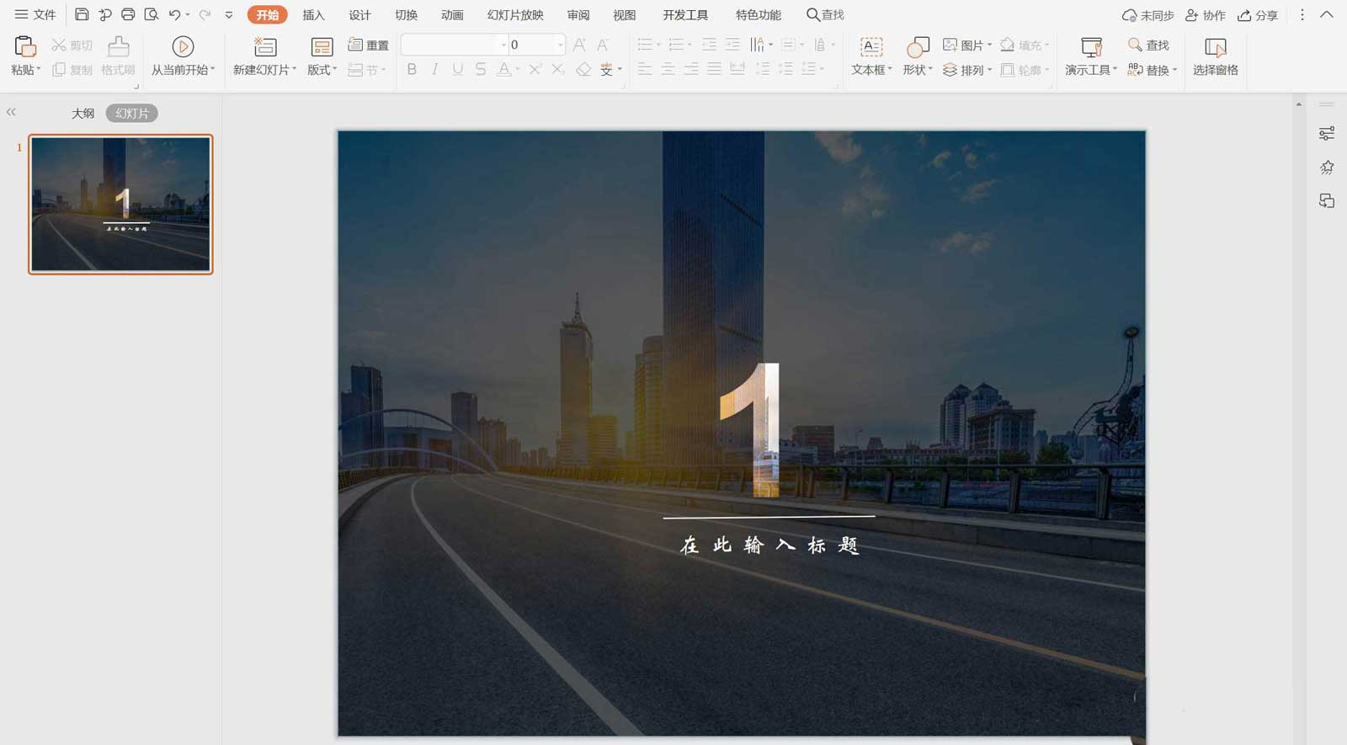Toggle italic text formatting

click(x=434, y=70)
